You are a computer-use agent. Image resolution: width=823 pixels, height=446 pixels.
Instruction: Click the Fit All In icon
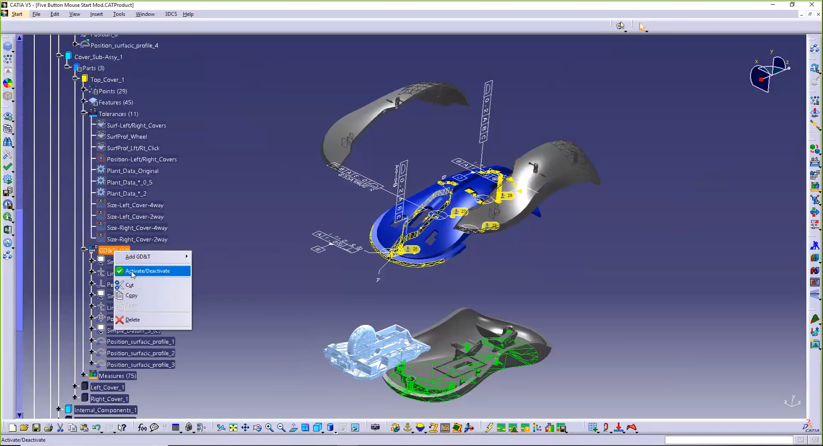233,428
